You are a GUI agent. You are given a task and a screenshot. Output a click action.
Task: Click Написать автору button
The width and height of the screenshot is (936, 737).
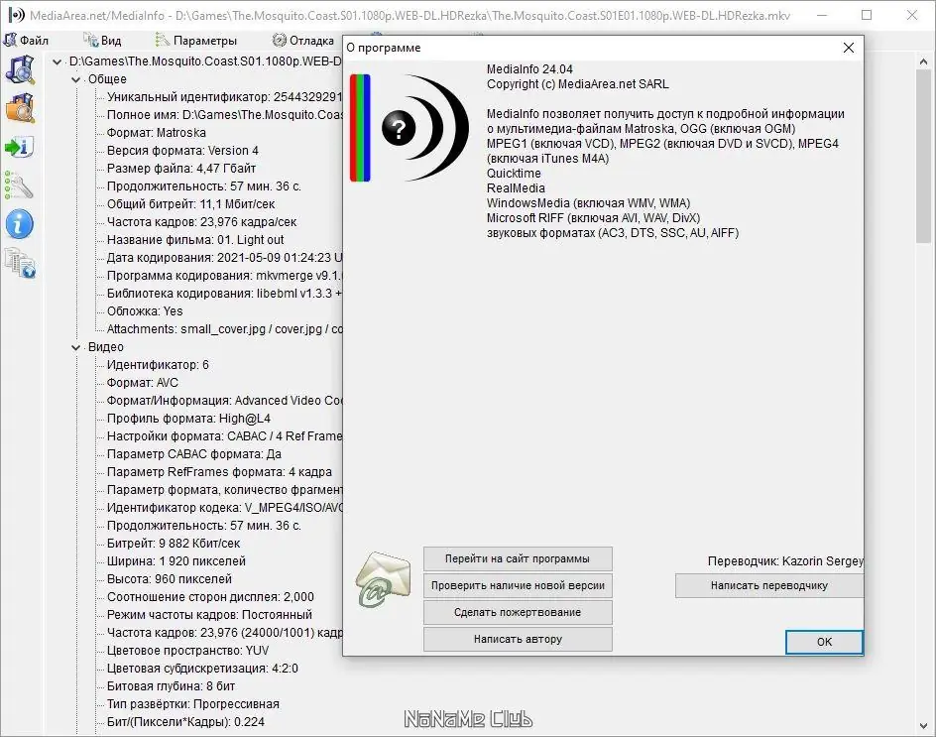[518, 639]
